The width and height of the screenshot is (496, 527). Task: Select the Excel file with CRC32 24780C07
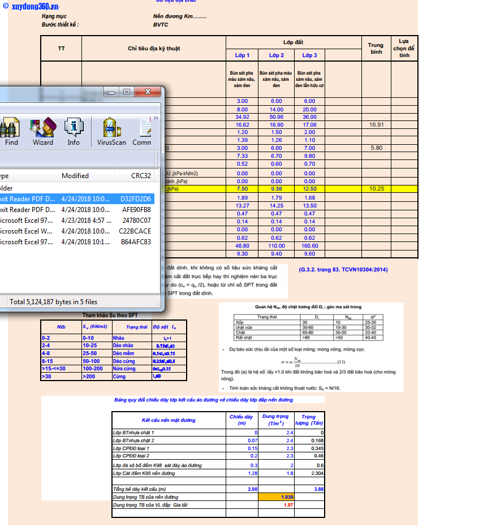[x=77, y=221]
